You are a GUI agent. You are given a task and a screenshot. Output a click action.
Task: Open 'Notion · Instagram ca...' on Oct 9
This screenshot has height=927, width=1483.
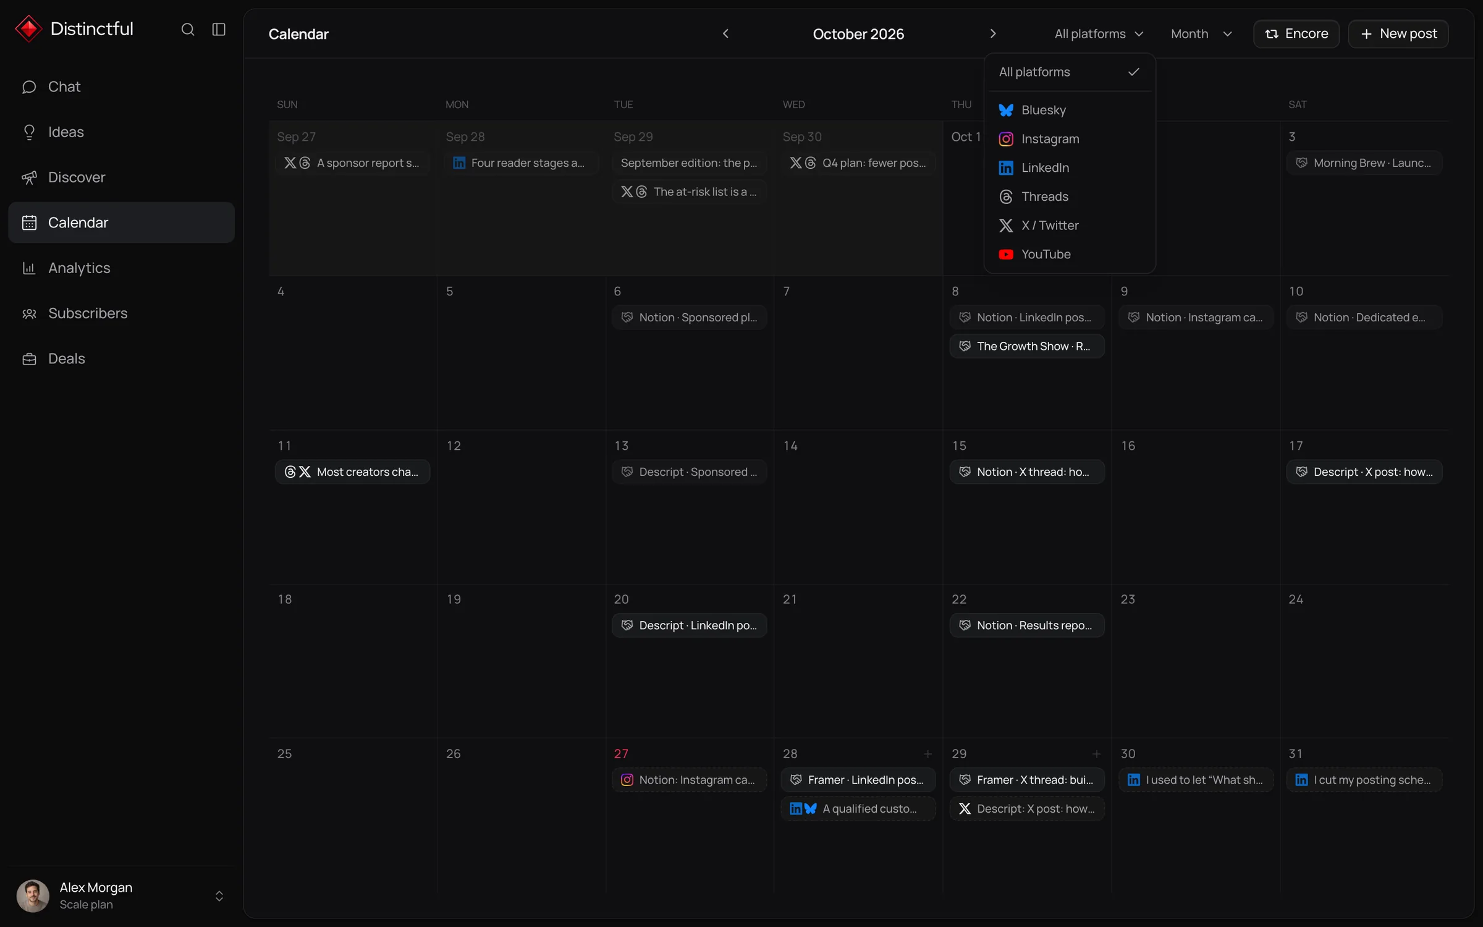coord(1196,318)
